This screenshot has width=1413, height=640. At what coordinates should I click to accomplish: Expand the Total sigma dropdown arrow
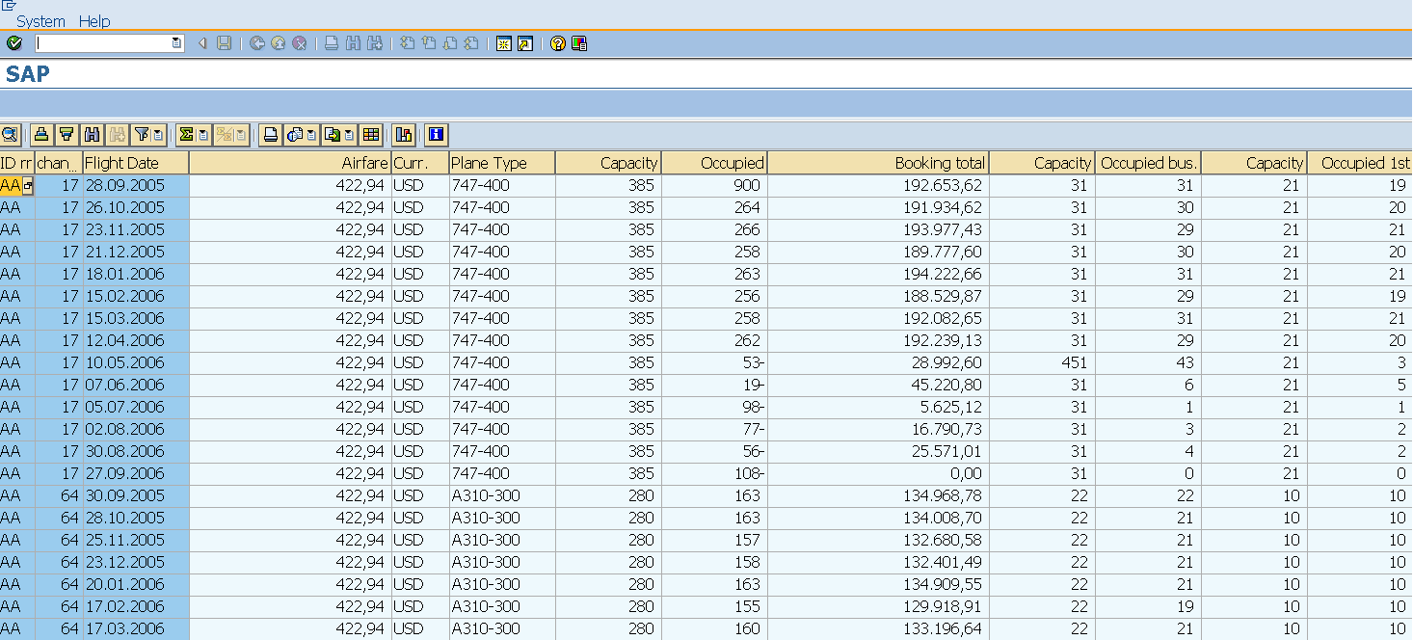tap(203, 135)
